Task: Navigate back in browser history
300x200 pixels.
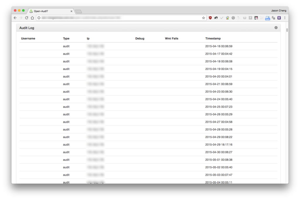Action: click(x=15, y=18)
